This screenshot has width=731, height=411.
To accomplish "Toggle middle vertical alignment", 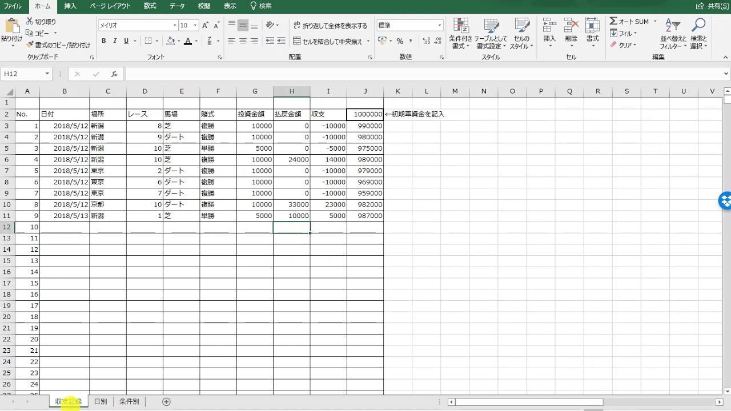I will [243, 26].
